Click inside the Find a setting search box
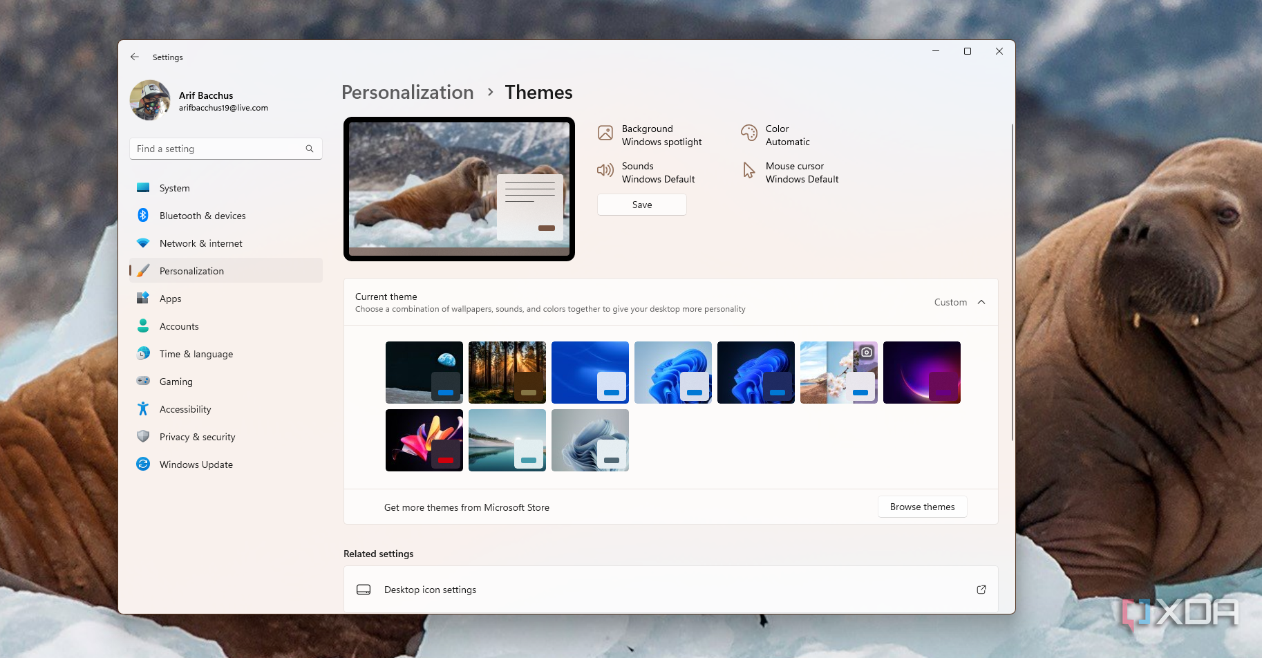Image resolution: width=1262 pixels, height=658 pixels. 214,148
